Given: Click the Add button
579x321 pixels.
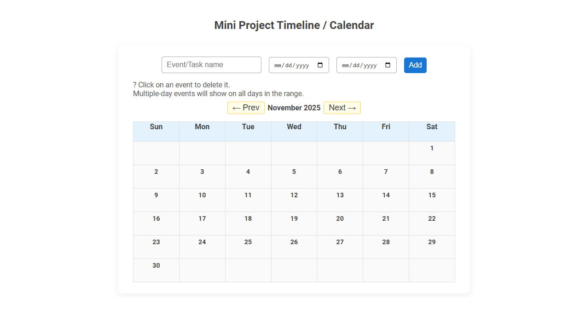Looking at the screenshot, I should tap(415, 65).
